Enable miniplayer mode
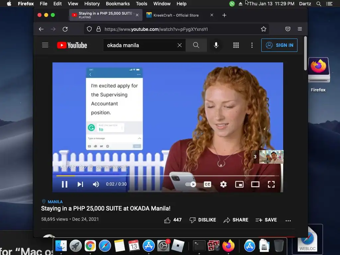340x255 pixels. pyautogui.click(x=239, y=184)
